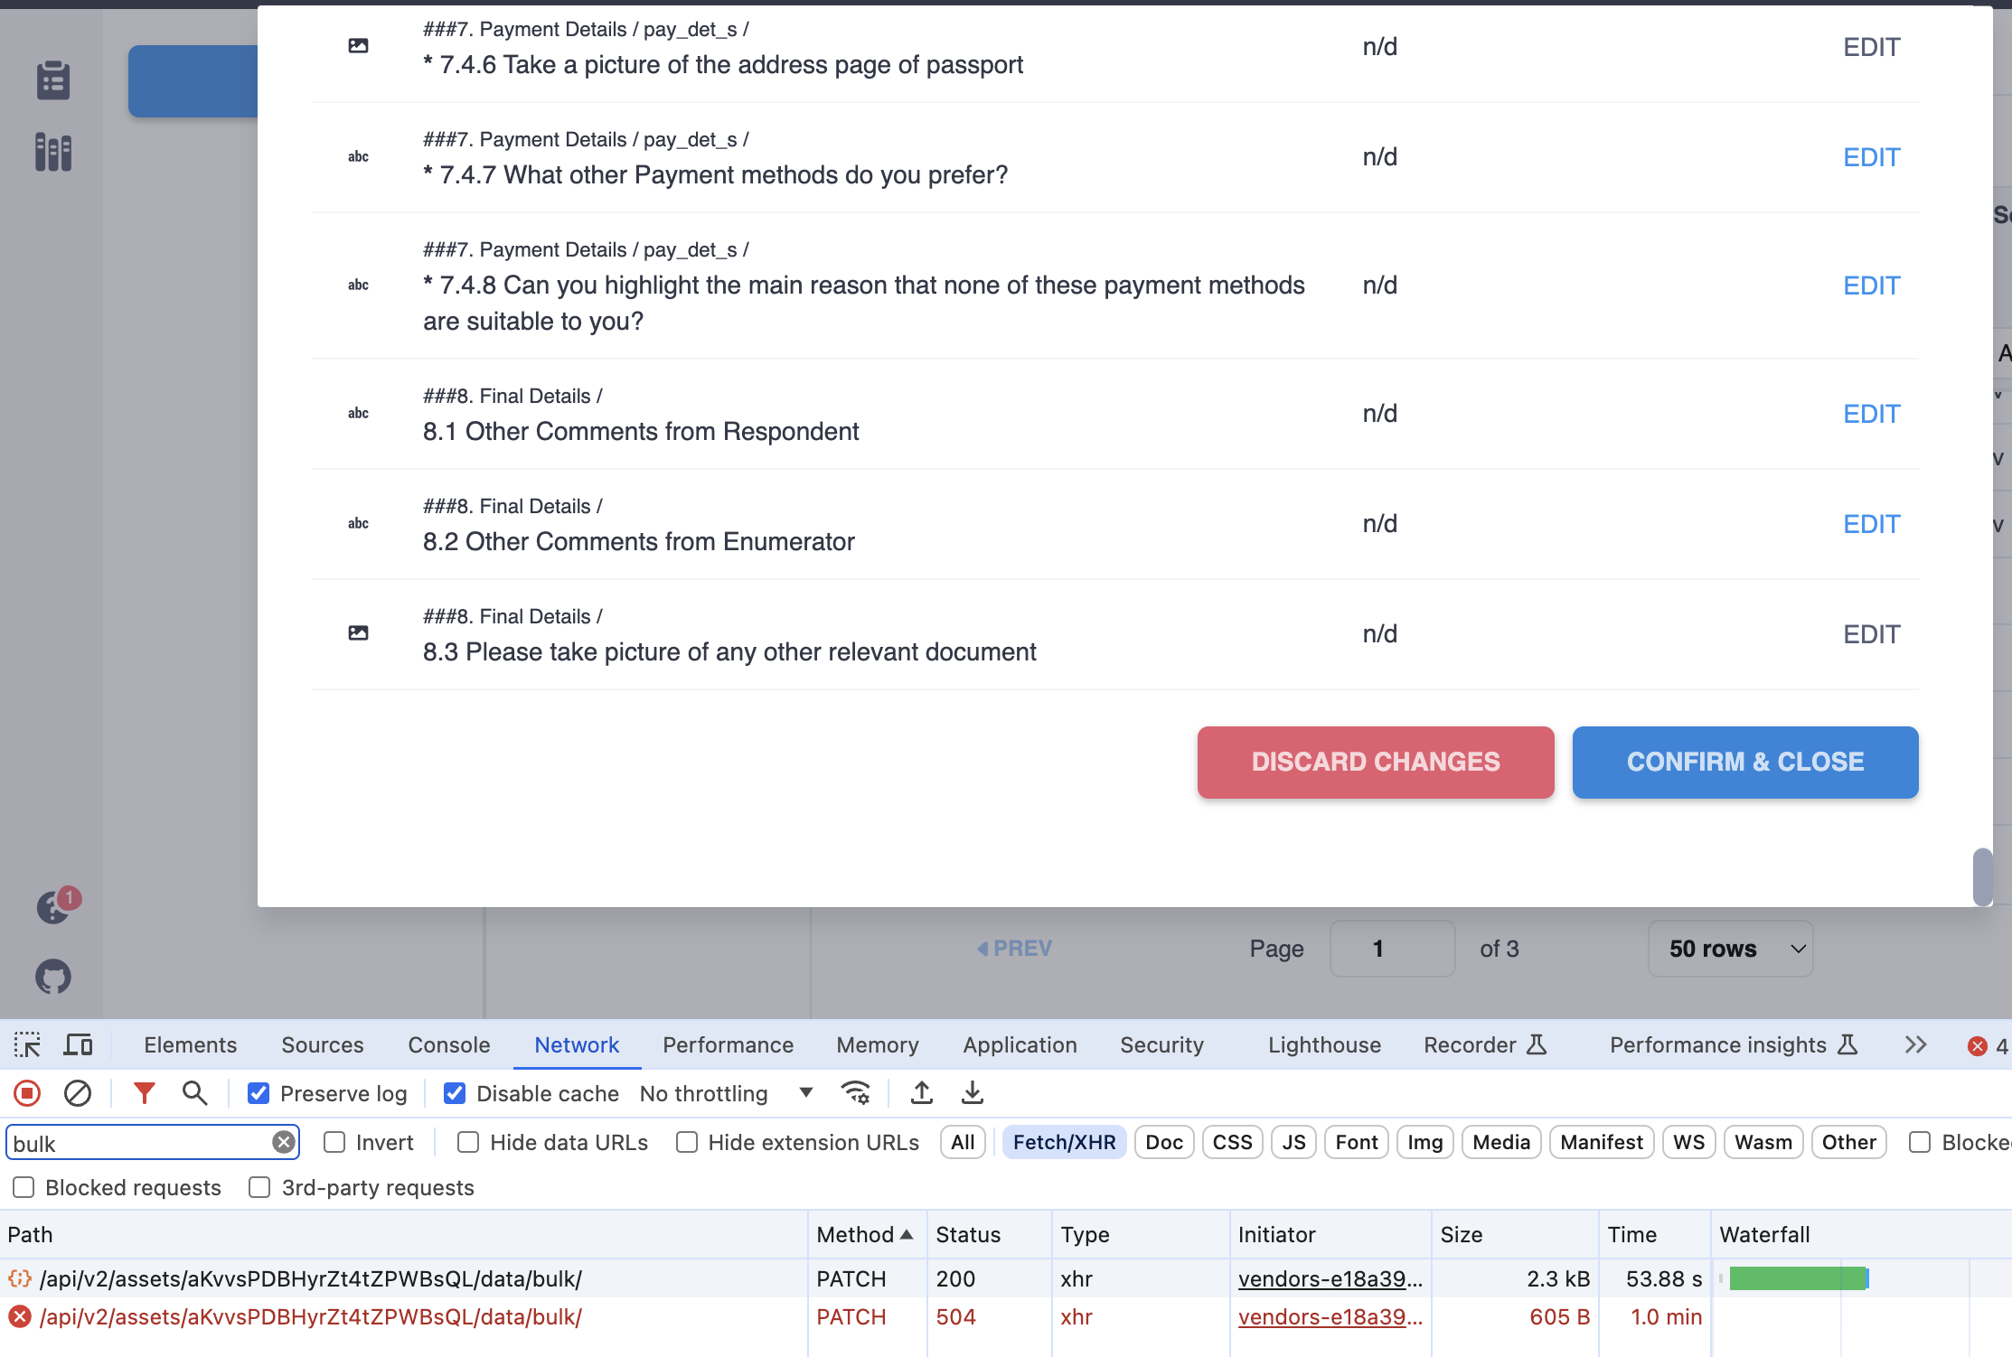2012x1357 pixels.
Task: Click the import HAR upload icon
Action: (x=922, y=1093)
